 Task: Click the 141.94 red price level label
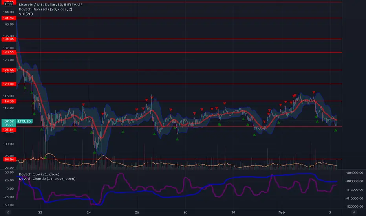tap(8, 18)
